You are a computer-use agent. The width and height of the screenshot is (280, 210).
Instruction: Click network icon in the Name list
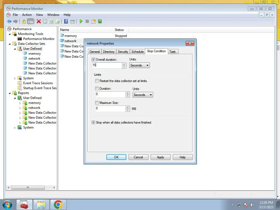(x=62, y=41)
